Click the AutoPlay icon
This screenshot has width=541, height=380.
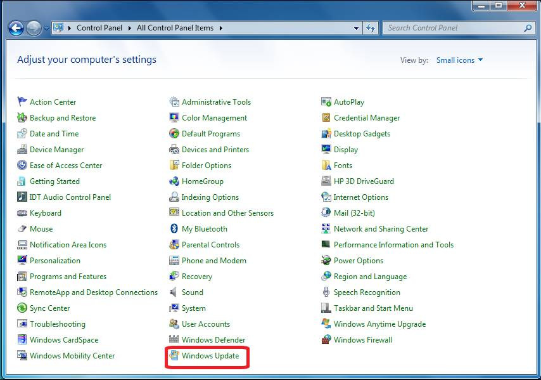pyautogui.click(x=326, y=102)
